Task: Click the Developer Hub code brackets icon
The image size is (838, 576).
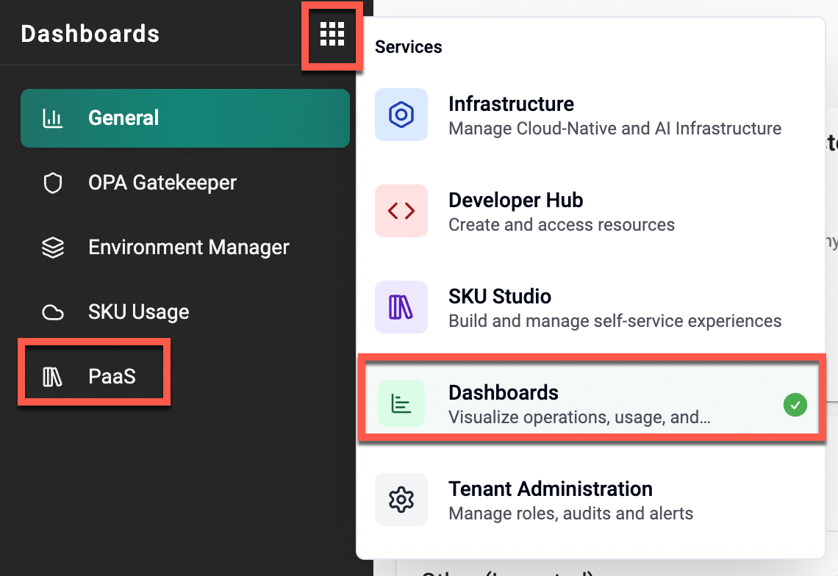Action: [401, 211]
